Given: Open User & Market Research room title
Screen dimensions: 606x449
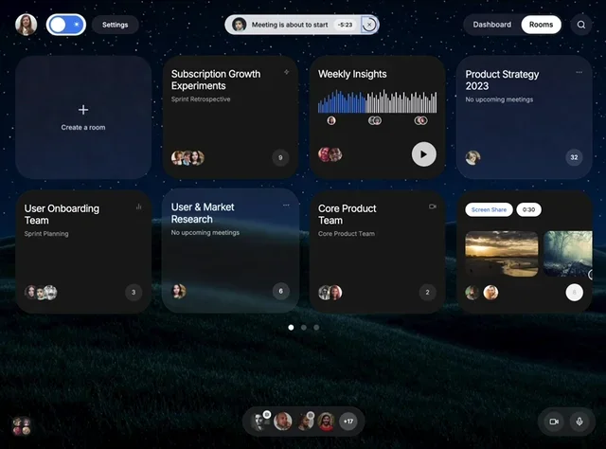Looking at the screenshot, I should (203, 213).
